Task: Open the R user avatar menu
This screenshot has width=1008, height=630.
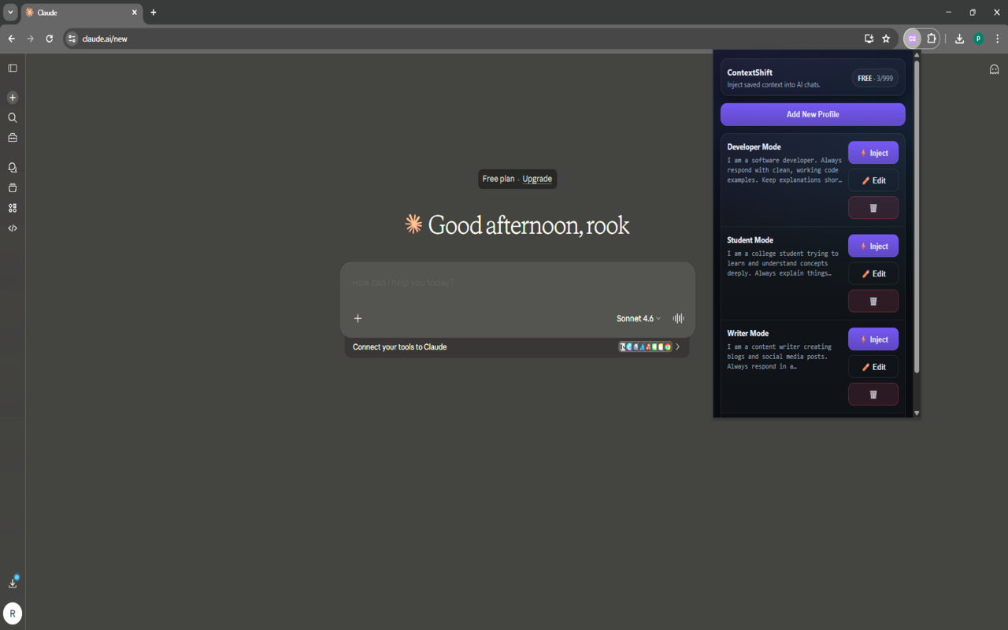Action: pyautogui.click(x=13, y=613)
